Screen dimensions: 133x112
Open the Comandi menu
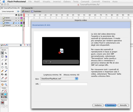pyautogui.click(x=85, y=2)
